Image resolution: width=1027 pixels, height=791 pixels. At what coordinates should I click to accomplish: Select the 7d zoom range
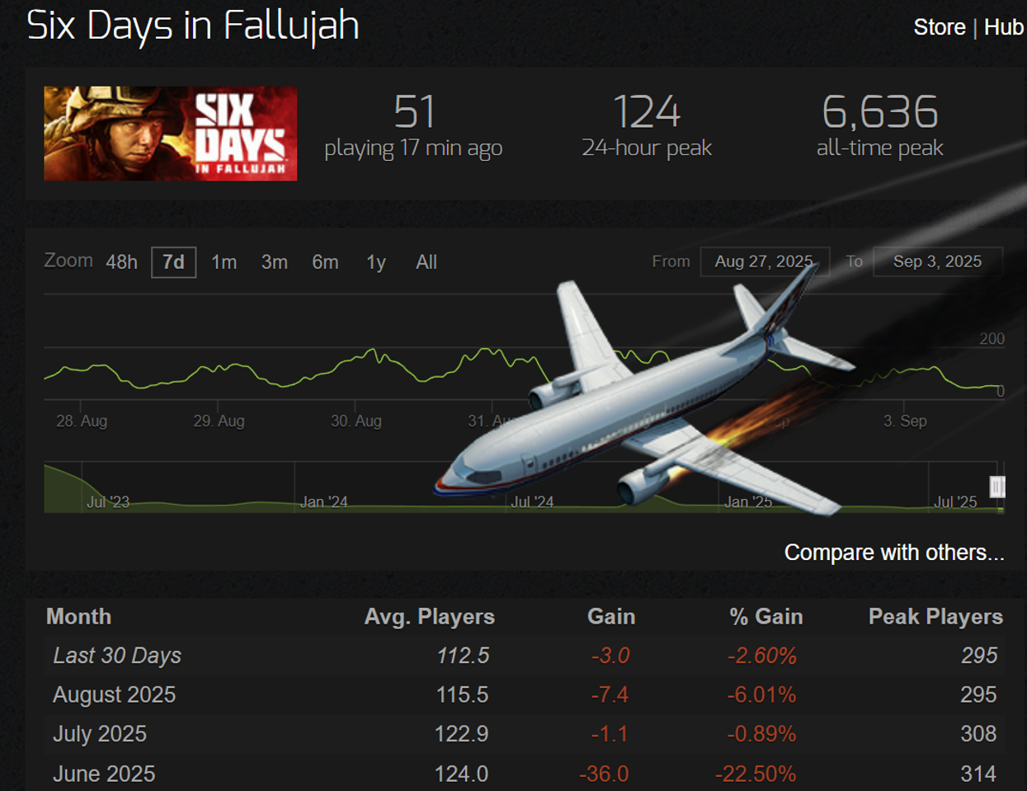[173, 262]
